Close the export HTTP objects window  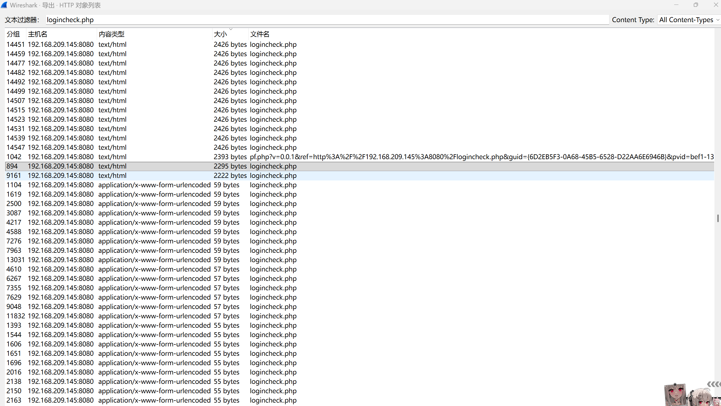click(715, 5)
